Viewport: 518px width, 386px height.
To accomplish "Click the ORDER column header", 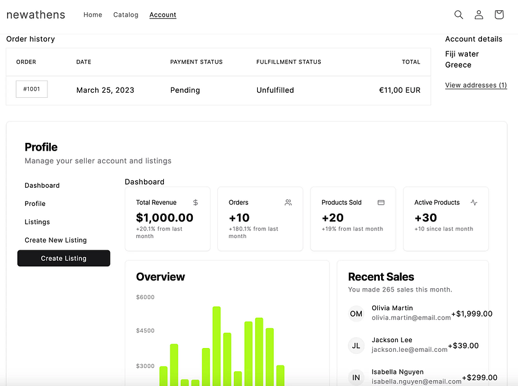I will point(26,62).
